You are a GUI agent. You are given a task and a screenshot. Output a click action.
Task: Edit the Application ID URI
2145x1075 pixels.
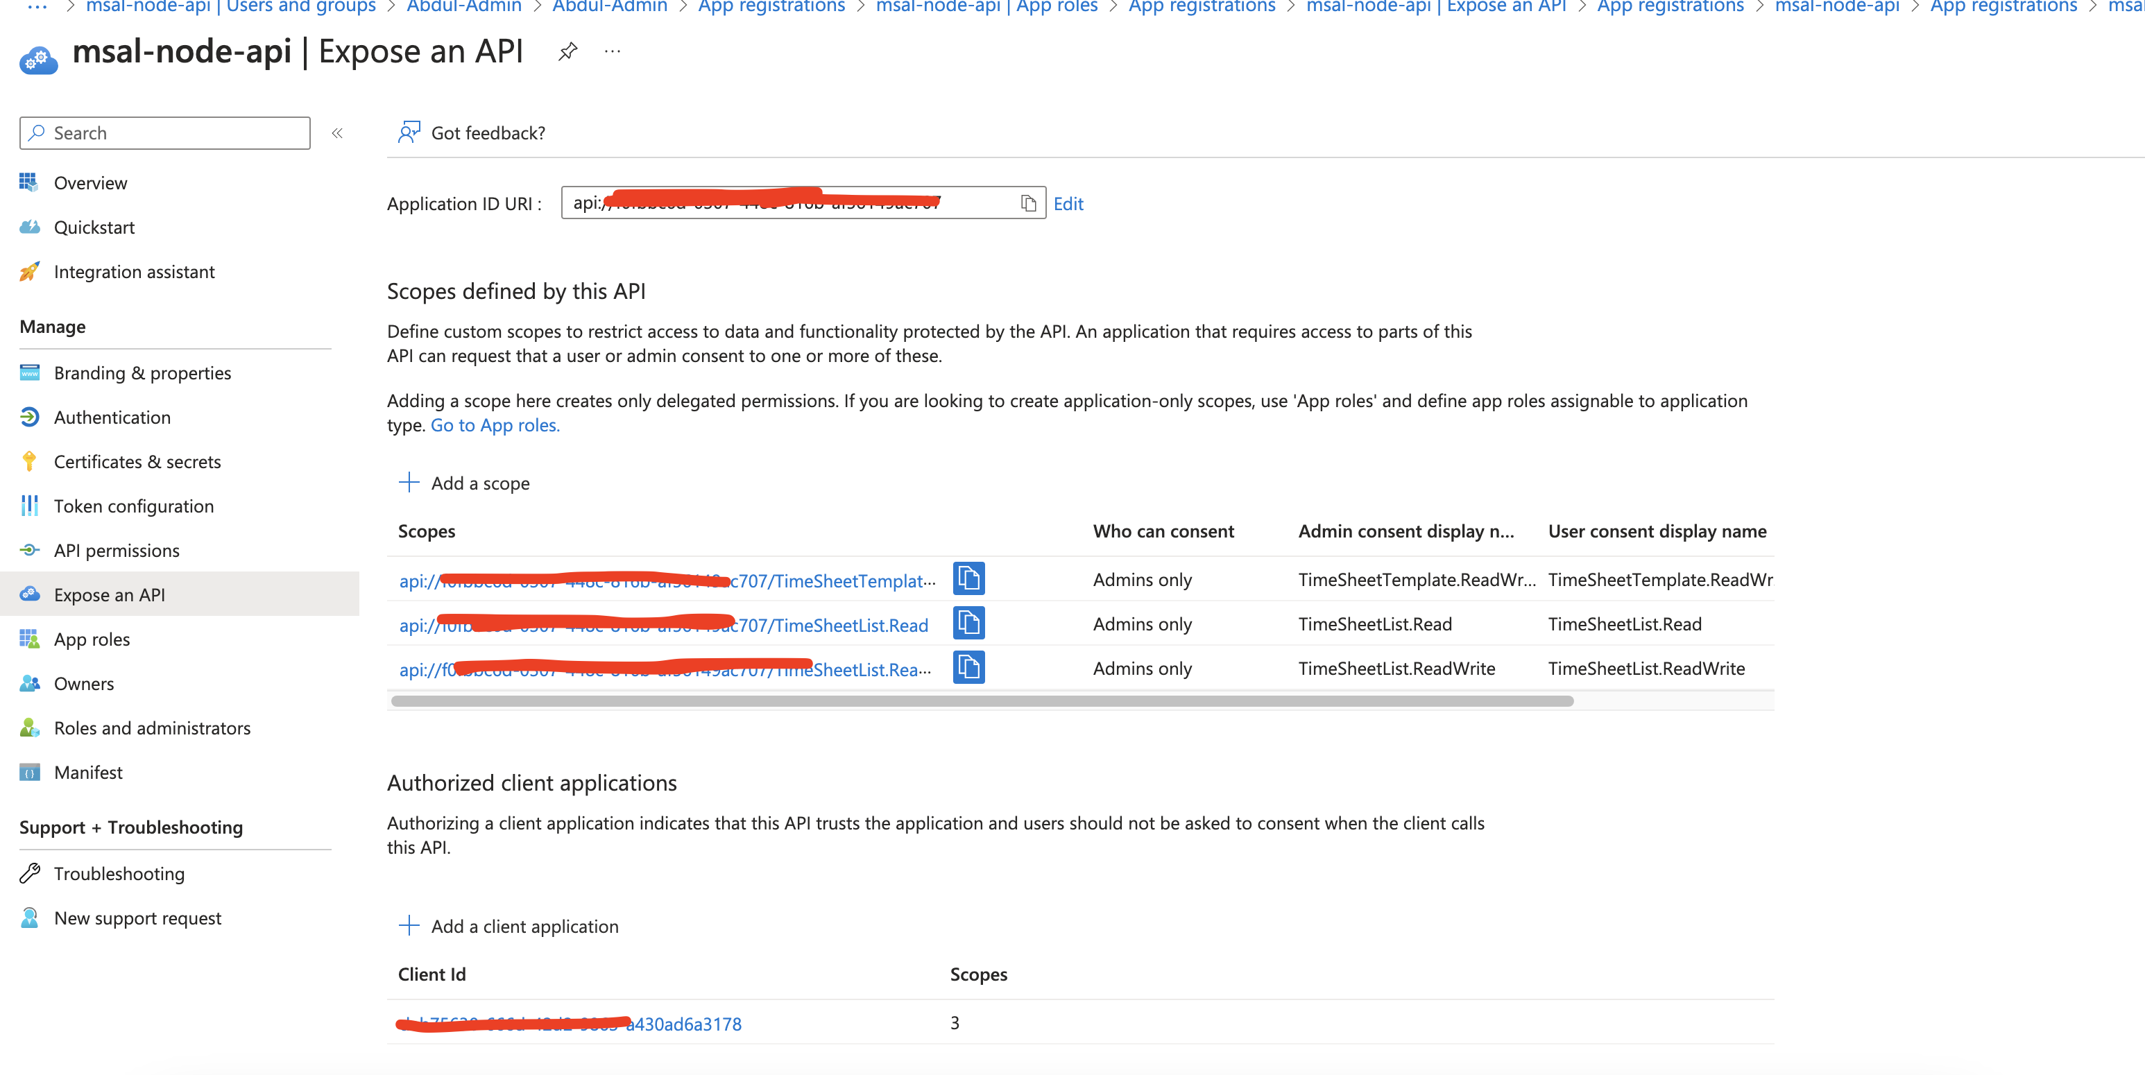1068,203
